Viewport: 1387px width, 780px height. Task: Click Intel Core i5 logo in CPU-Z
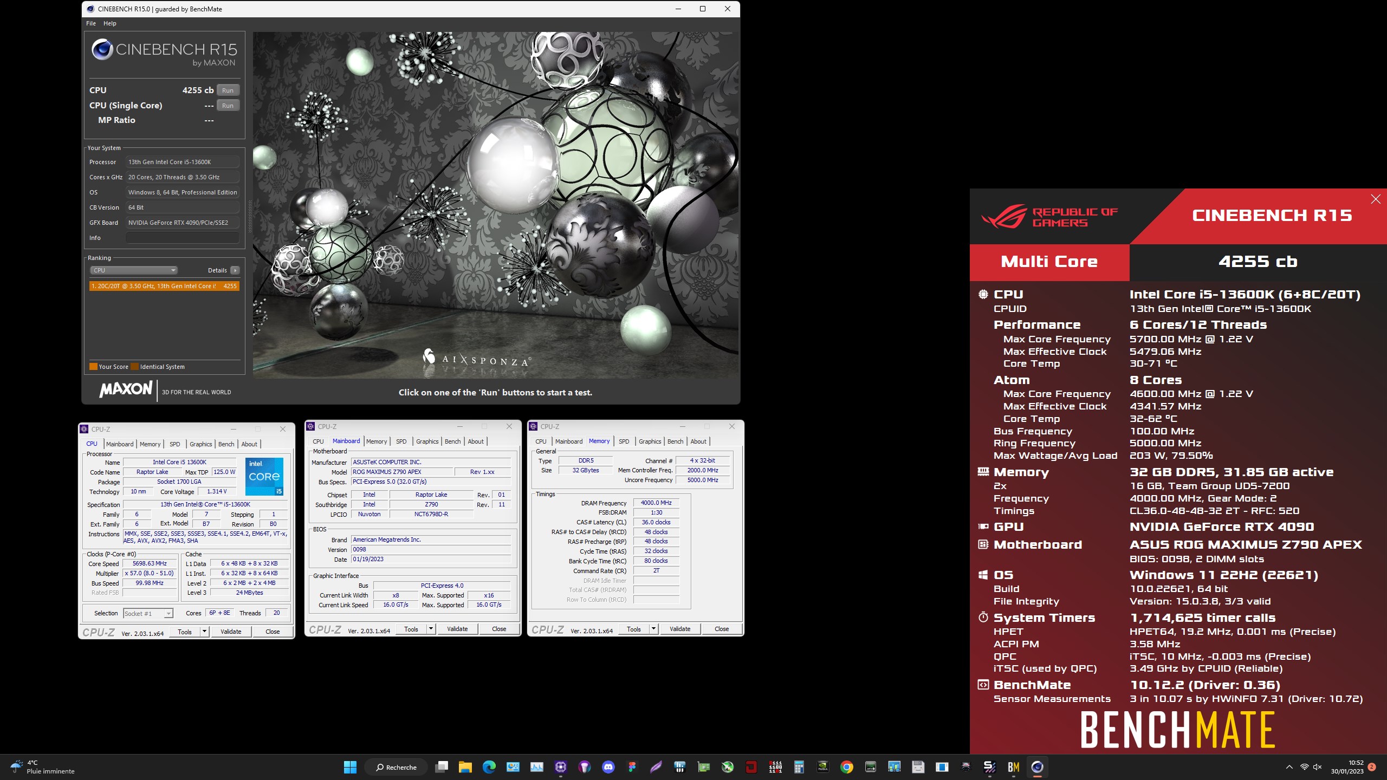point(264,477)
